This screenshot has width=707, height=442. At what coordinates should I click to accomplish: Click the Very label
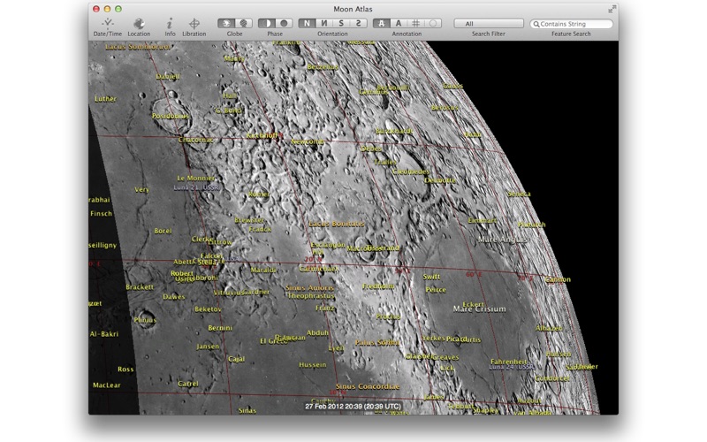pos(142,189)
